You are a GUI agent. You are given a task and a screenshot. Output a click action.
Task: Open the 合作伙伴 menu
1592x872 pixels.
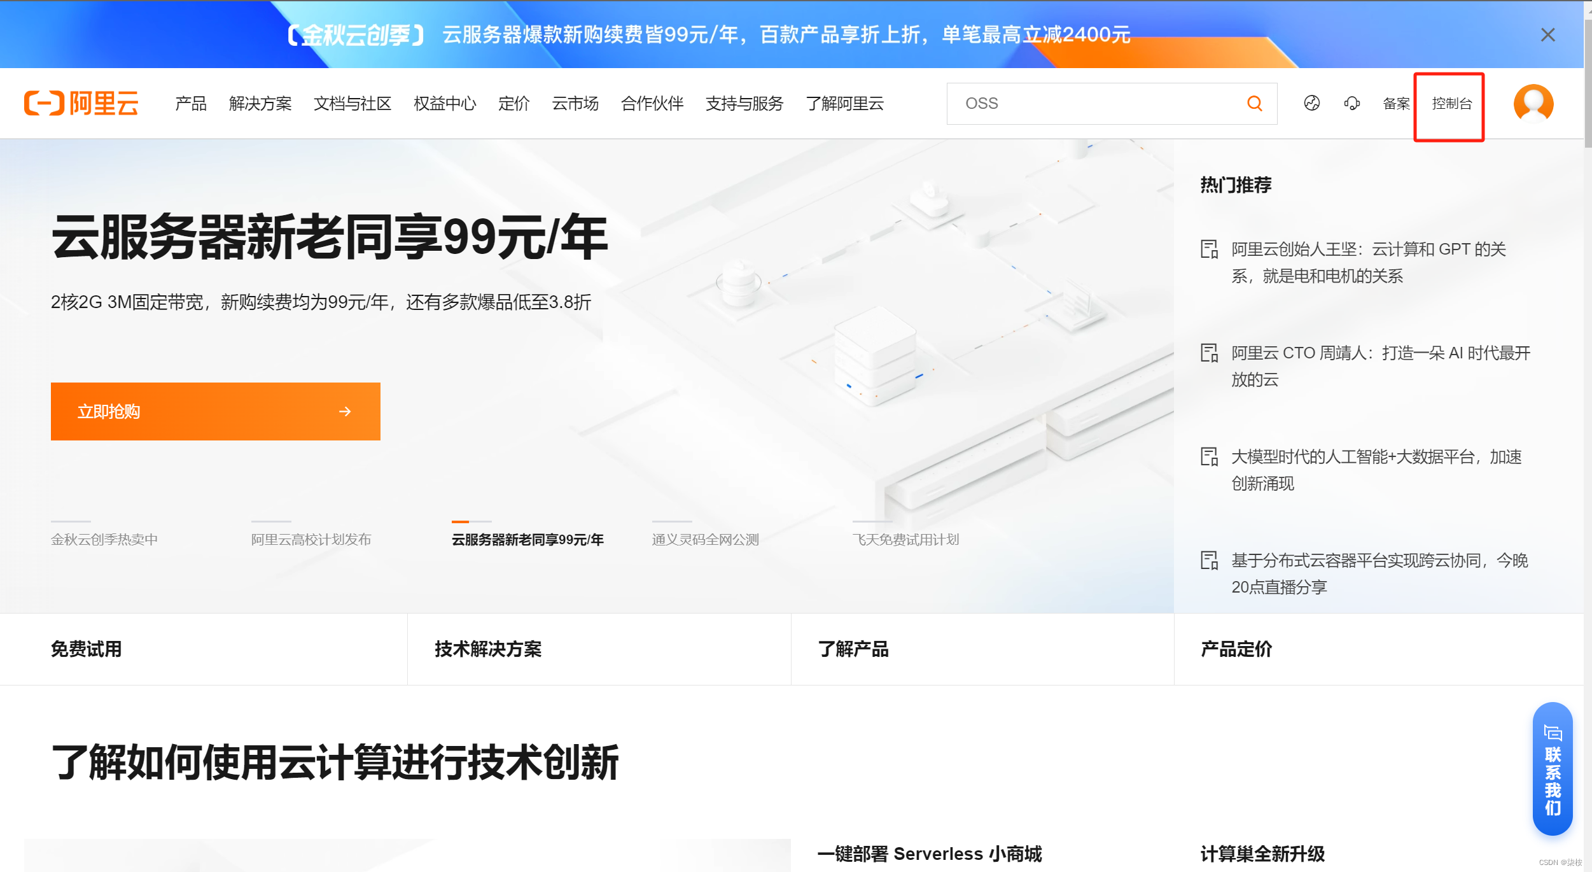(x=652, y=103)
